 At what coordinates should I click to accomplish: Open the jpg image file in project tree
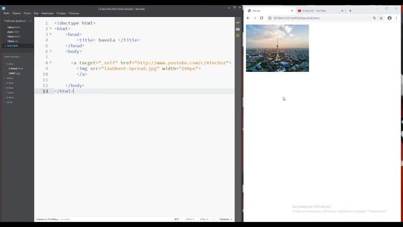coord(14,73)
